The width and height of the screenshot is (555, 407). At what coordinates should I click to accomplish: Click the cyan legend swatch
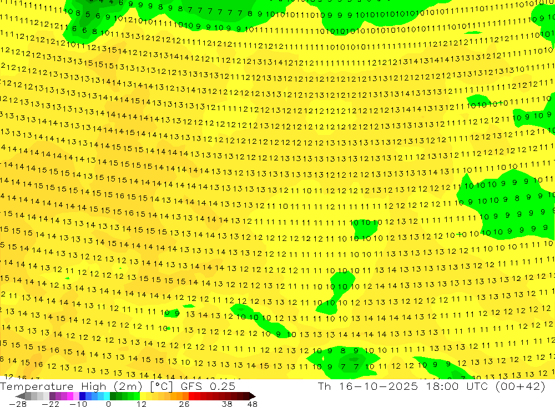(x=107, y=396)
